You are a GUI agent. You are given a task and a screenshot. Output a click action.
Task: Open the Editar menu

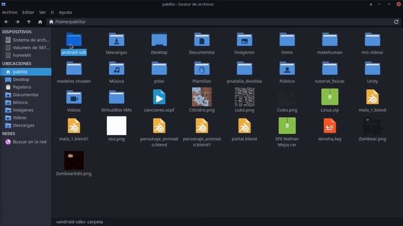(x=28, y=13)
